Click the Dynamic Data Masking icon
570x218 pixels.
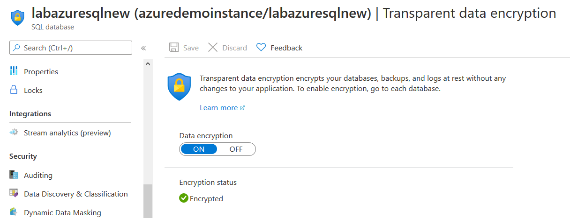coord(14,212)
